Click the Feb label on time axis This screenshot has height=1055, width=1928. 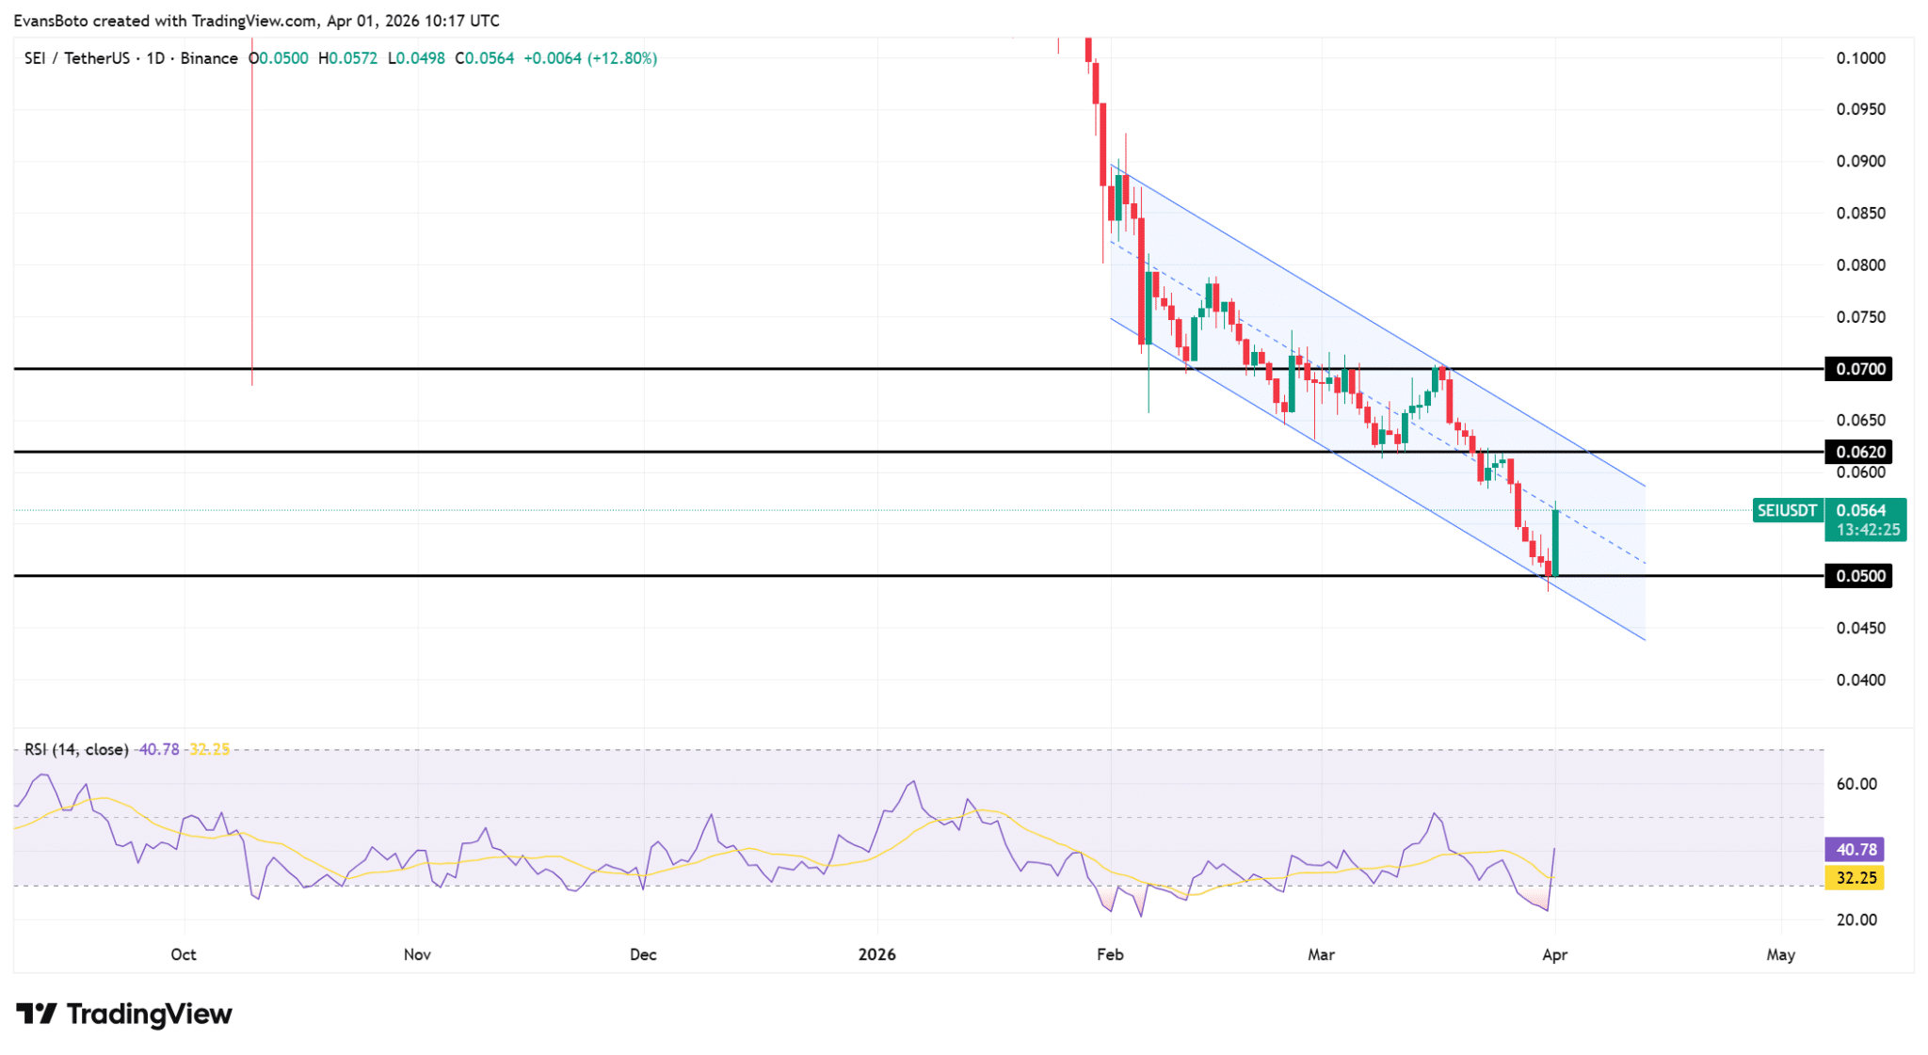1110,954
